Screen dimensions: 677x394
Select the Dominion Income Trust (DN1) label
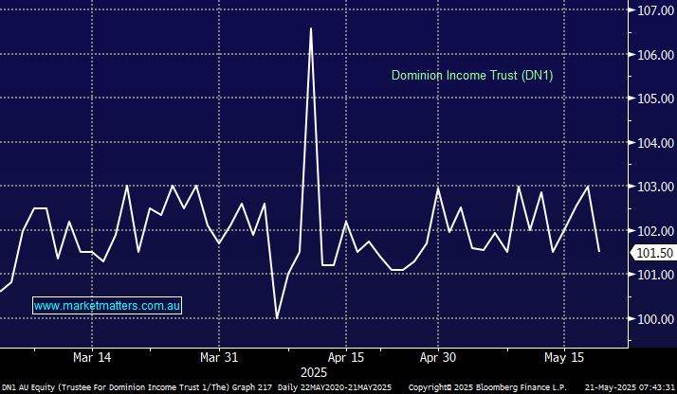[x=472, y=76]
